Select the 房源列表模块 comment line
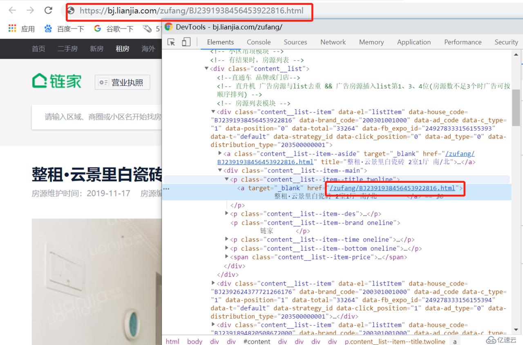Image resolution: width=523 pixels, height=345 pixels. coord(254,103)
